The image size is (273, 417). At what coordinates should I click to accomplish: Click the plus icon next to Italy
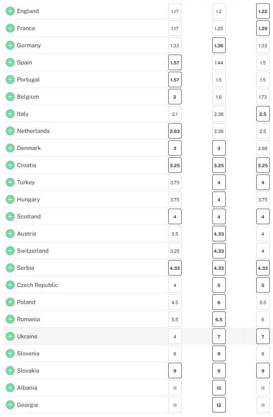point(10,114)
